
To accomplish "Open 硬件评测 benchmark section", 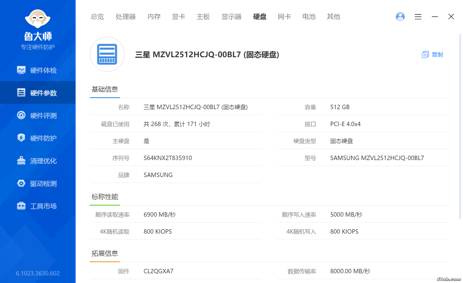I will pyautogui.click(x=38, y=115).
